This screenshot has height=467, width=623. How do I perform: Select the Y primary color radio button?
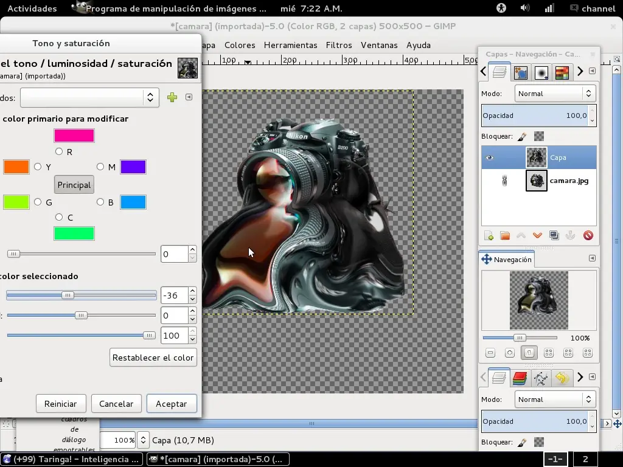(x=38, y=167)
